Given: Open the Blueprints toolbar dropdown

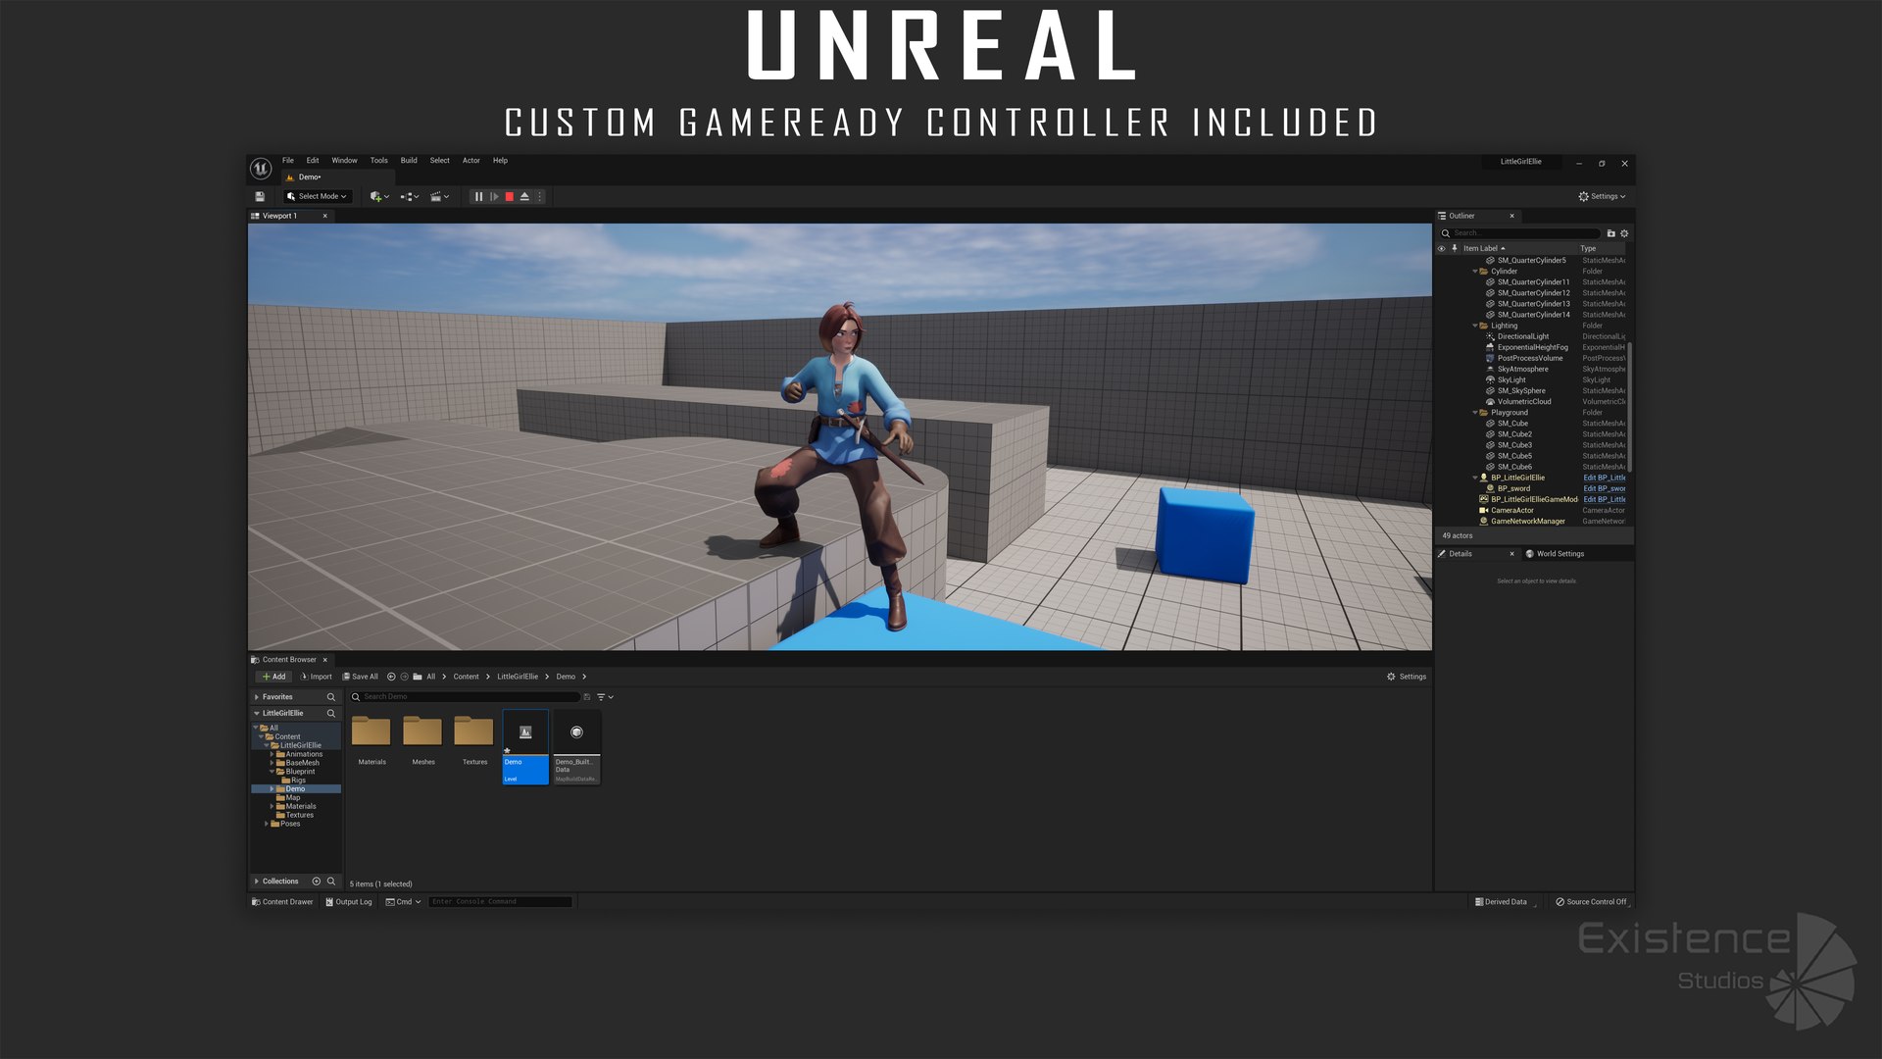Looking at the screenshot, I should pos(410,197).
